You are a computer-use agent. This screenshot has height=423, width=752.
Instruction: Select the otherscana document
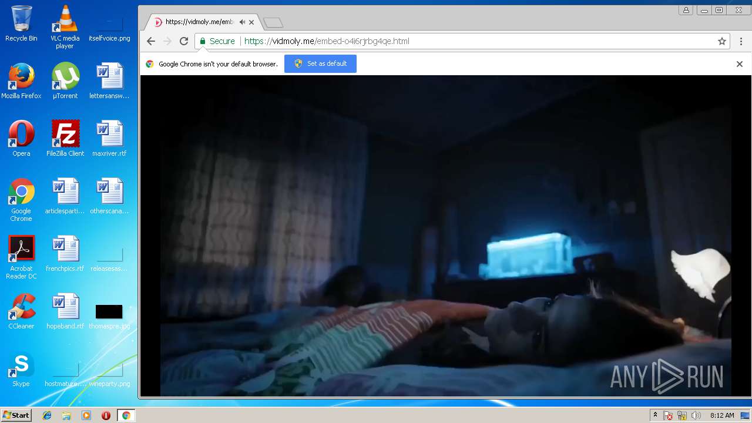pos(109,196)
